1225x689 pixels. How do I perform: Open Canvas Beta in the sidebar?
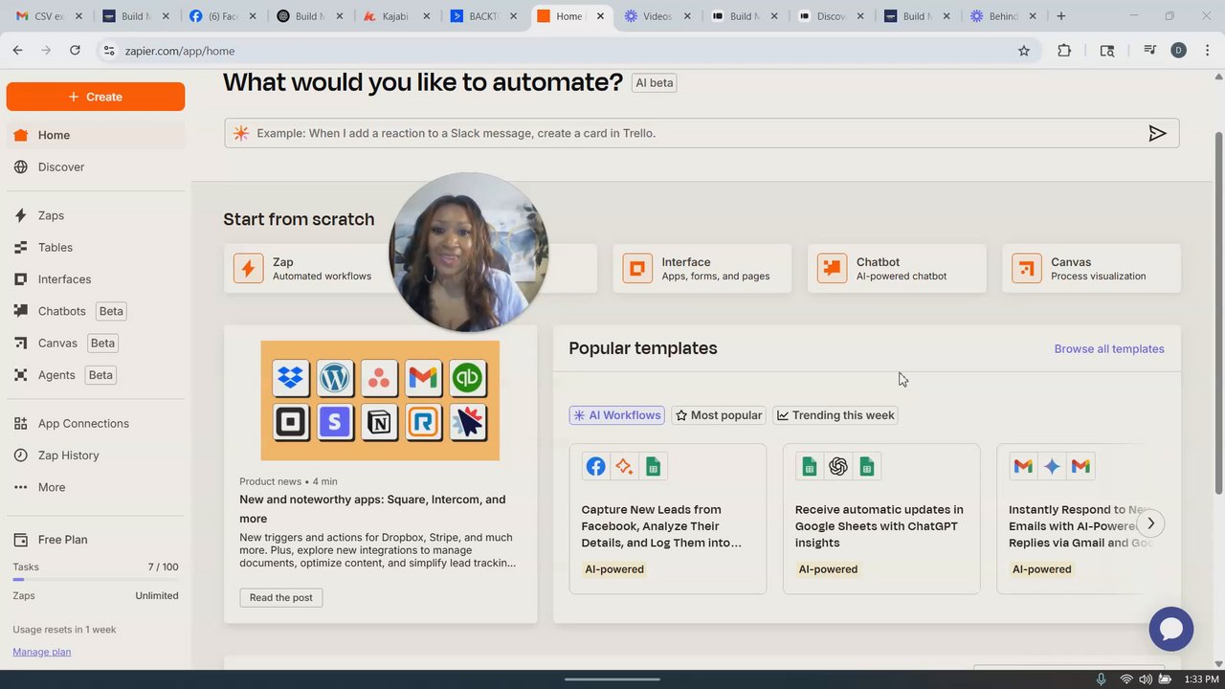pyautogui.click(x=96, y=343)
